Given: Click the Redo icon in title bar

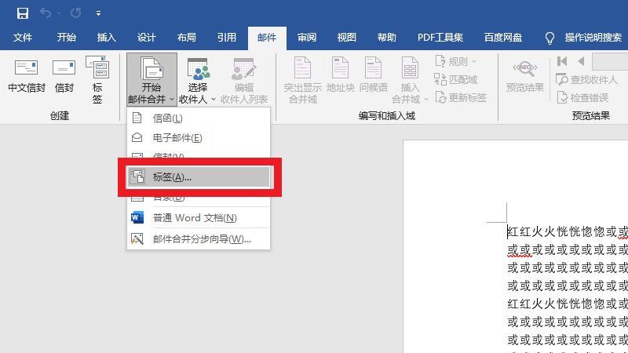Looking at the screenshot, I should pyautogui.click(x=75, y=13).
